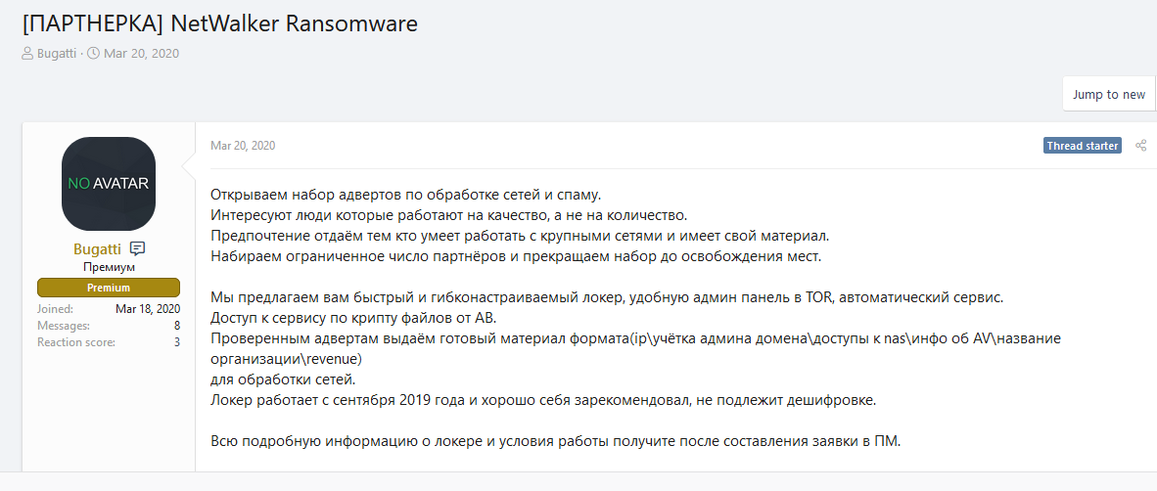
Task: Open the Bugatti author link under the thread title
Action: pos(57,54)
